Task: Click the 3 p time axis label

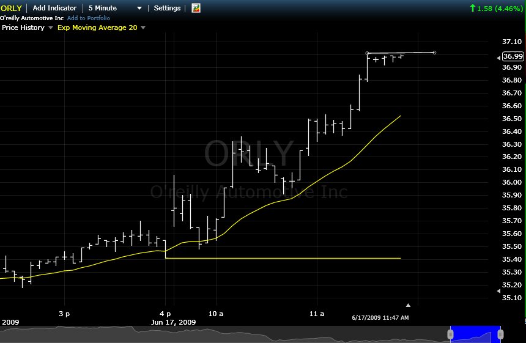Action: 64,314
